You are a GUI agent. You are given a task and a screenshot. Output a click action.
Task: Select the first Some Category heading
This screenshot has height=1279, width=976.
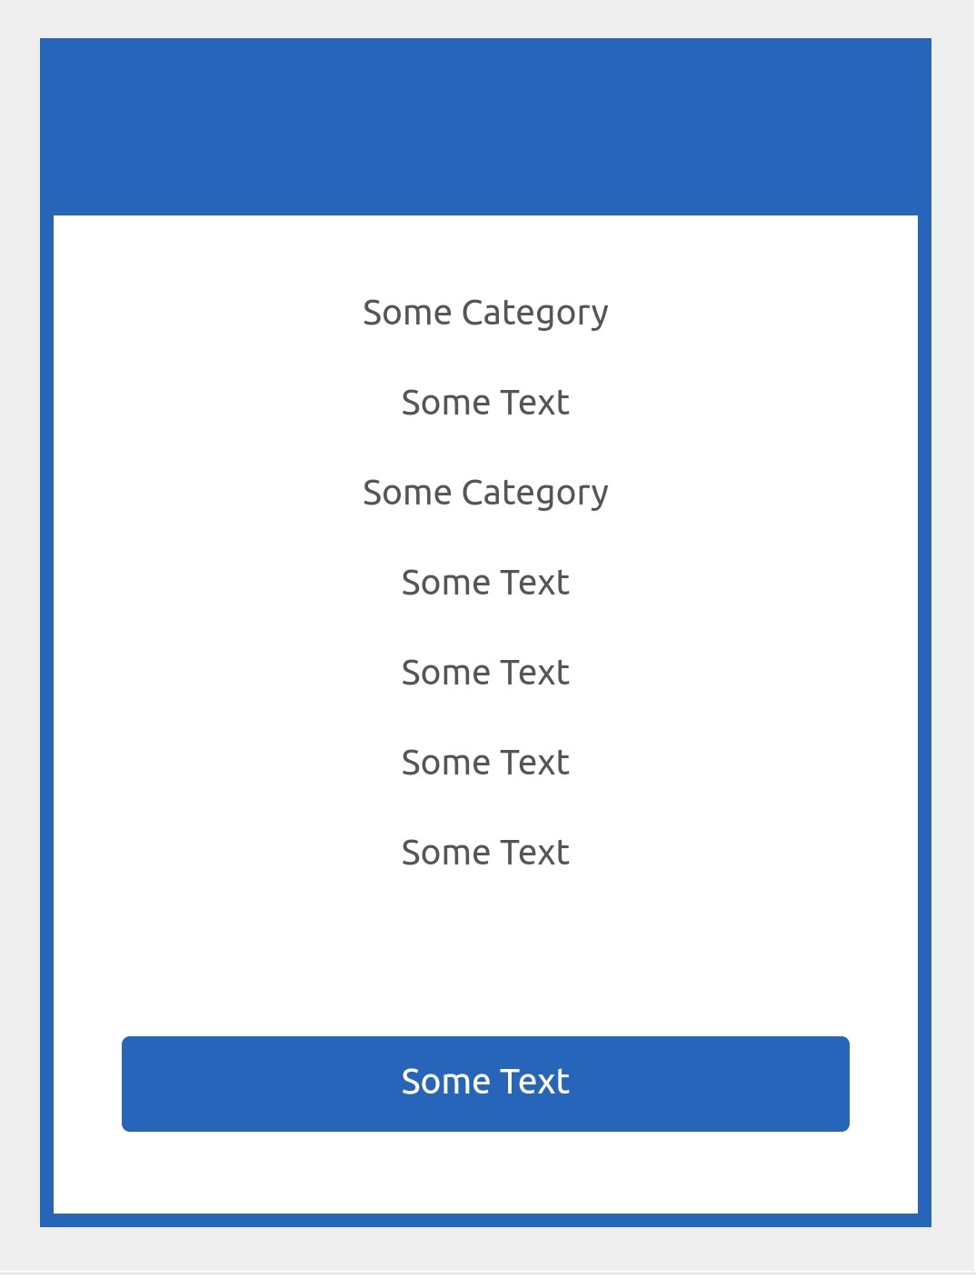486,312
